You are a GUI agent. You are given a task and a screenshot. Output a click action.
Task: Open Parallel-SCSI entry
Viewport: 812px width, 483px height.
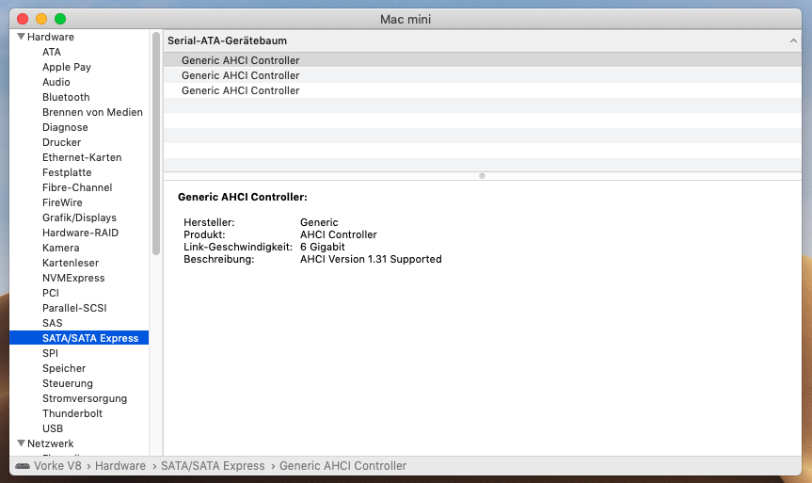pyautogui.click(x=74, y=308)
